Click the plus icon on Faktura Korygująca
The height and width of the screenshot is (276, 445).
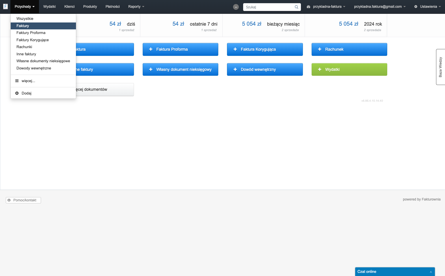[235, 49]
